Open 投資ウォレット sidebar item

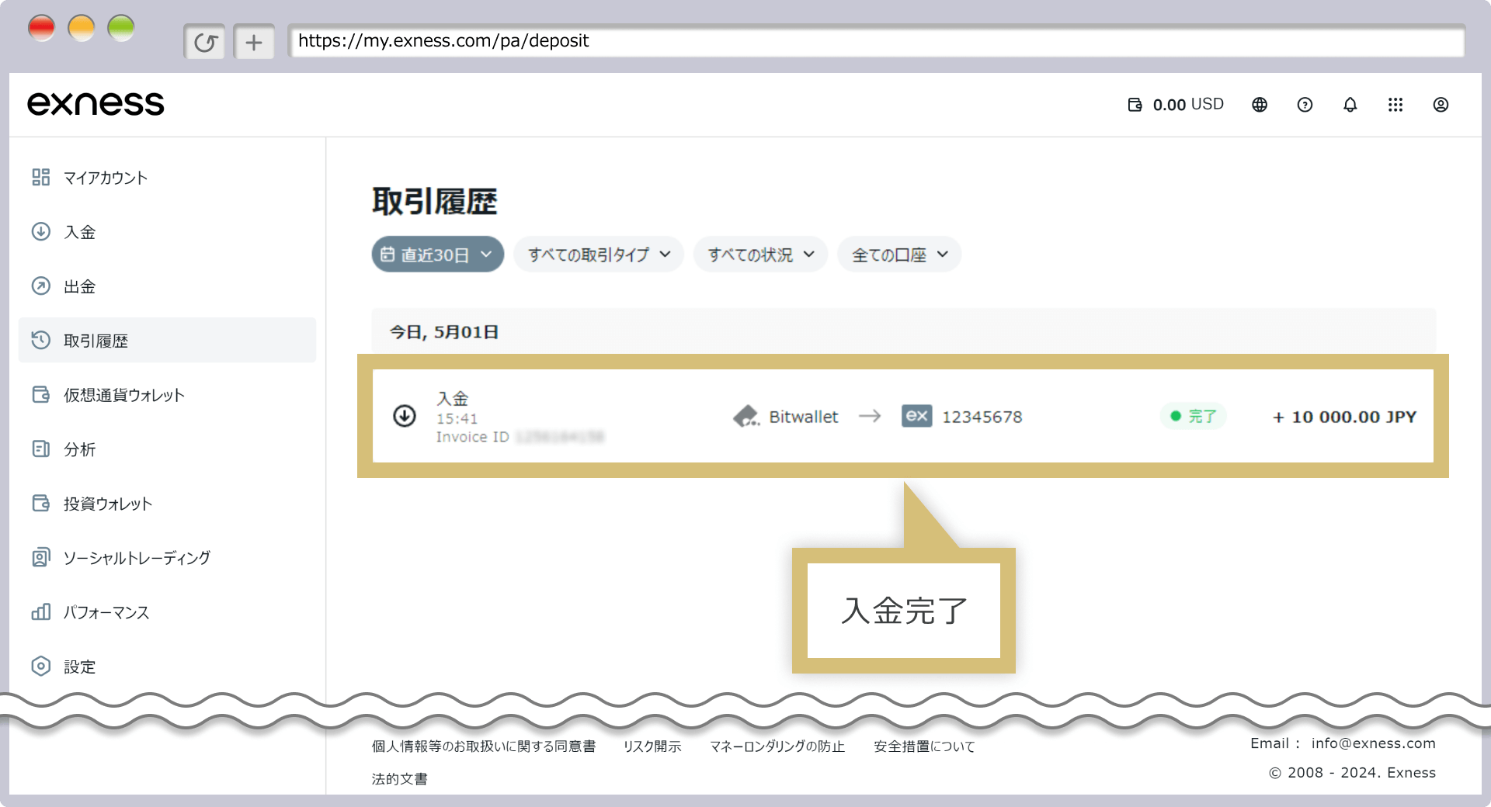point(167,504)
